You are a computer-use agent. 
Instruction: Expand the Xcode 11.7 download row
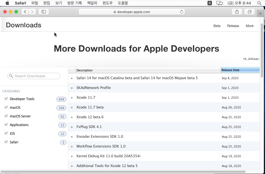72,98
